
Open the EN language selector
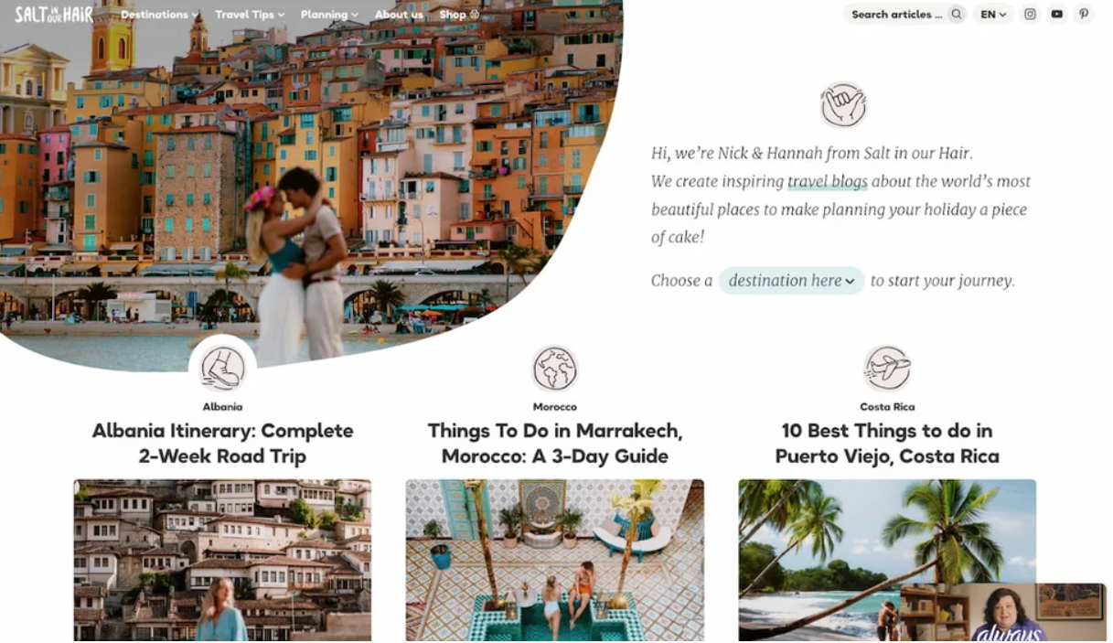(x=993, y=14)
